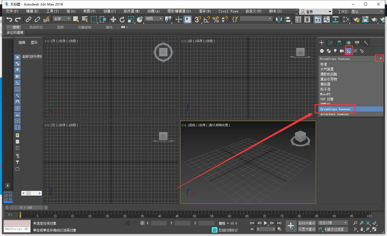Select the Helpers category icon
This screenshot has height=236, width=387.
[x=349, y=51]
